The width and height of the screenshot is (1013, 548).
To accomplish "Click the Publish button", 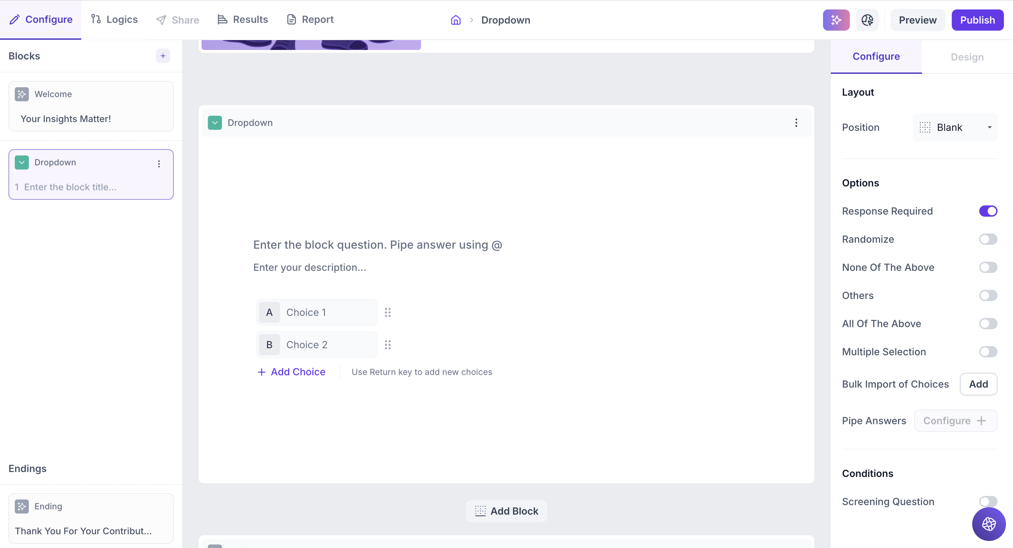I will click(x=977, y=20).
